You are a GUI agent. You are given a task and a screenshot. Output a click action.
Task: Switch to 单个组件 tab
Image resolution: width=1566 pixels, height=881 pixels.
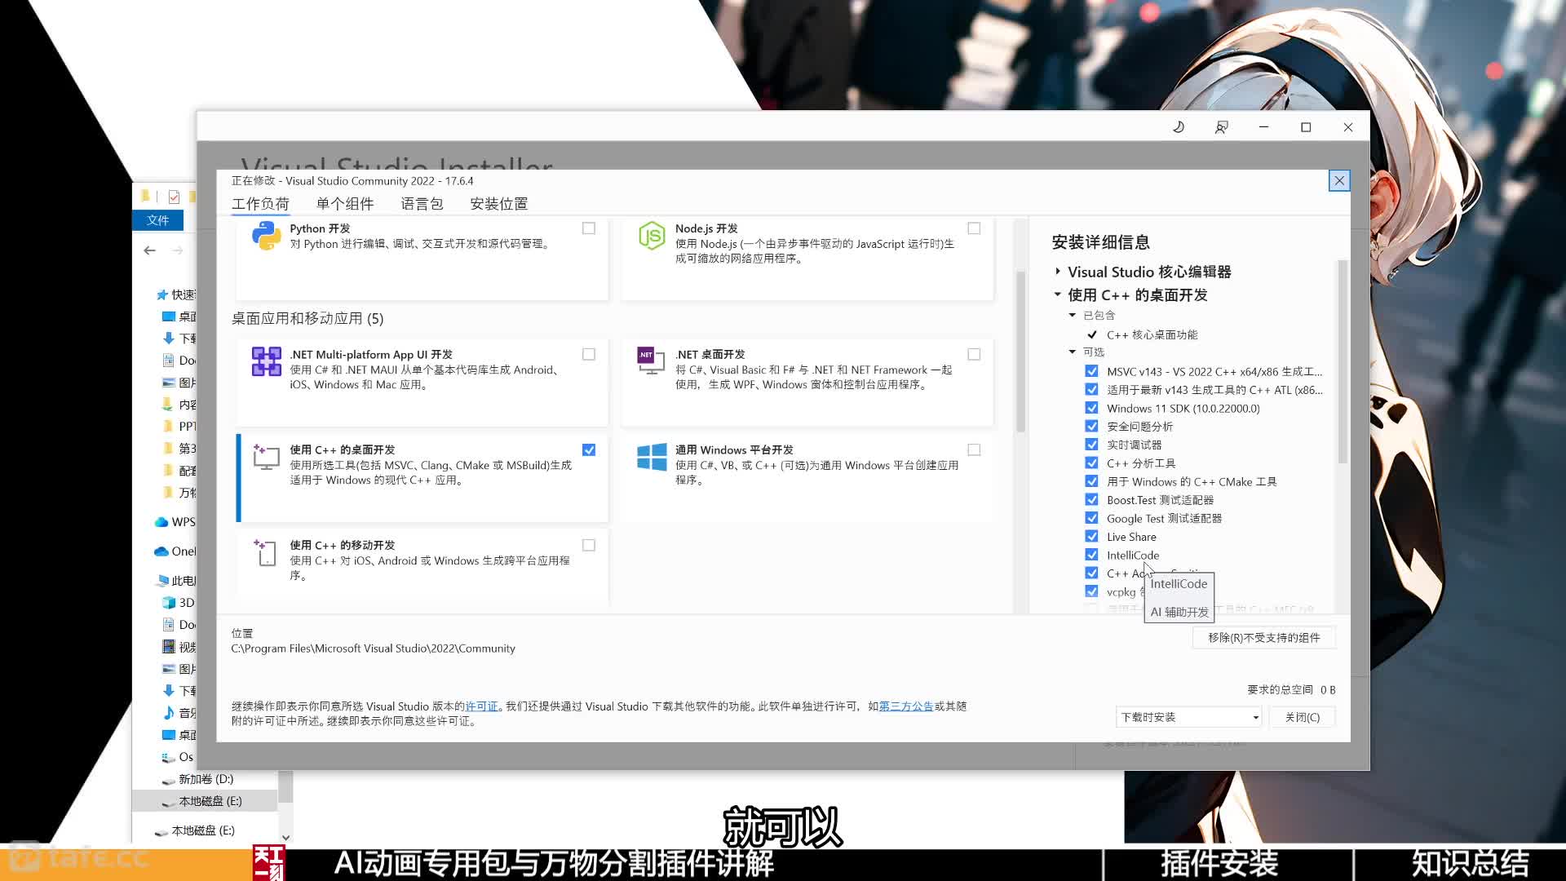click(345, 204)
